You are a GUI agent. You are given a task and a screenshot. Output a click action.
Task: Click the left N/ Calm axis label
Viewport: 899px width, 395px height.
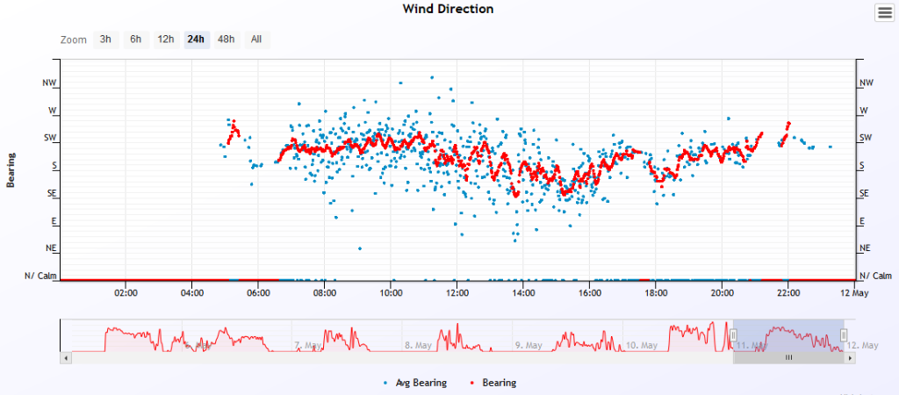tap(40, 276)
